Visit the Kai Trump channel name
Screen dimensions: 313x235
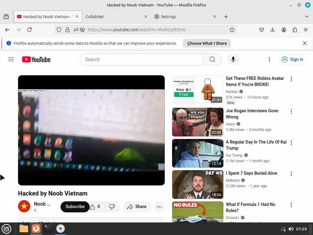[234, 155]
